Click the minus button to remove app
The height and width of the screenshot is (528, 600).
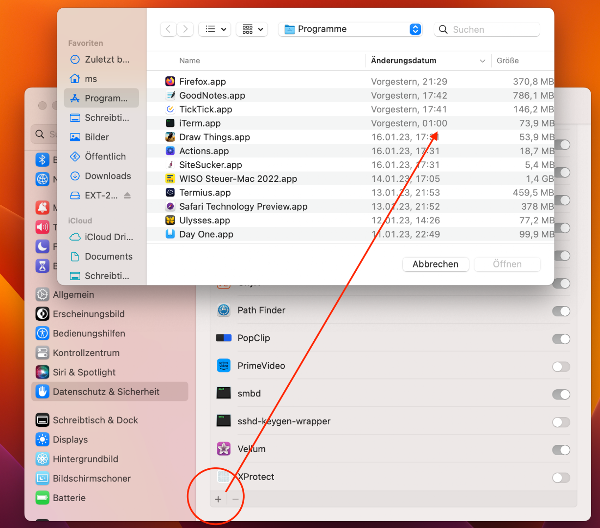point(235,499)
